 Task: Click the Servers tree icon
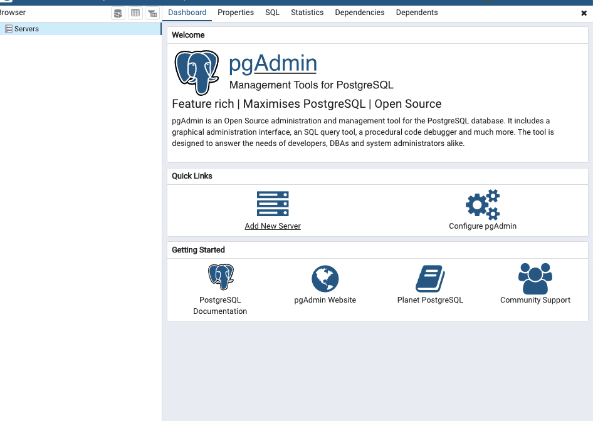click(x=8, y=29)
